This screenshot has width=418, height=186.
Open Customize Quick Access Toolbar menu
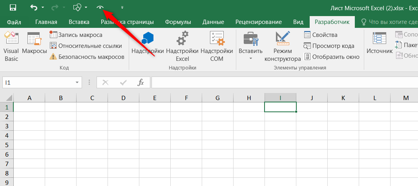122,7
